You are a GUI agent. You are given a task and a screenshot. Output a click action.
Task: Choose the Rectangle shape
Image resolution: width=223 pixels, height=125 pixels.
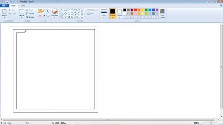[72, 10]
